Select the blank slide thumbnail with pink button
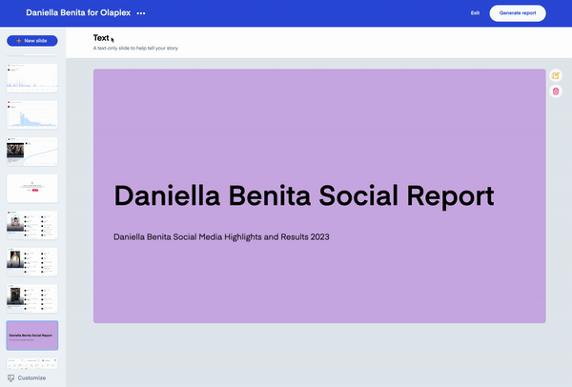The width and height of the screenshot is (572, 387). click(32, 188)
